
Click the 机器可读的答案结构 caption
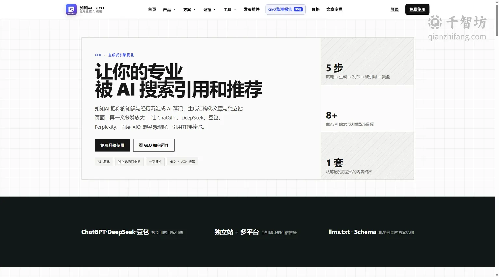tap(396, 233)
